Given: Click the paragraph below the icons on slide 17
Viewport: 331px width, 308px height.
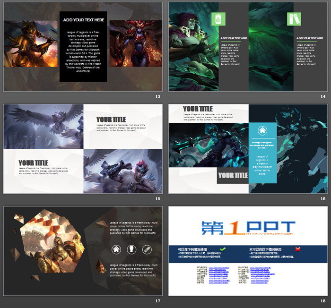Looking at the screenshot, I should point(134,270).
